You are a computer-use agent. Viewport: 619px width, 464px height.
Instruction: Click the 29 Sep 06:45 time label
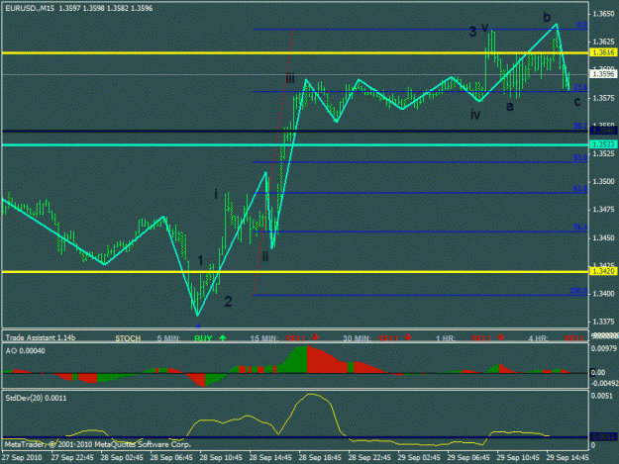(468, 458)
